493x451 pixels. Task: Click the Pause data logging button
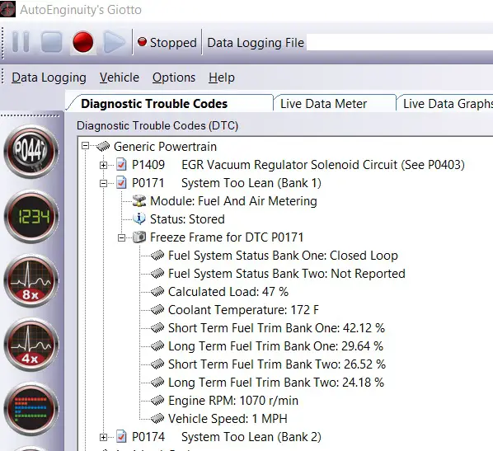(21, 42)
